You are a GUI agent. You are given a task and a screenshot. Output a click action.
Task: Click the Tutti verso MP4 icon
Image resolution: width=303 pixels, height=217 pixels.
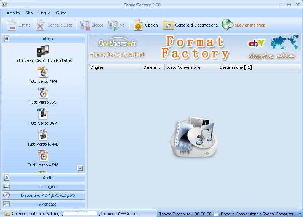[x=43, y=72]
